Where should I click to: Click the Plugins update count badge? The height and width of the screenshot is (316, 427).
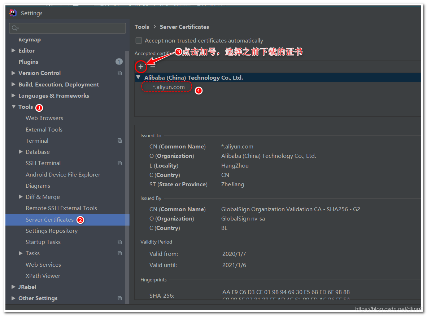tap(119, 62)
